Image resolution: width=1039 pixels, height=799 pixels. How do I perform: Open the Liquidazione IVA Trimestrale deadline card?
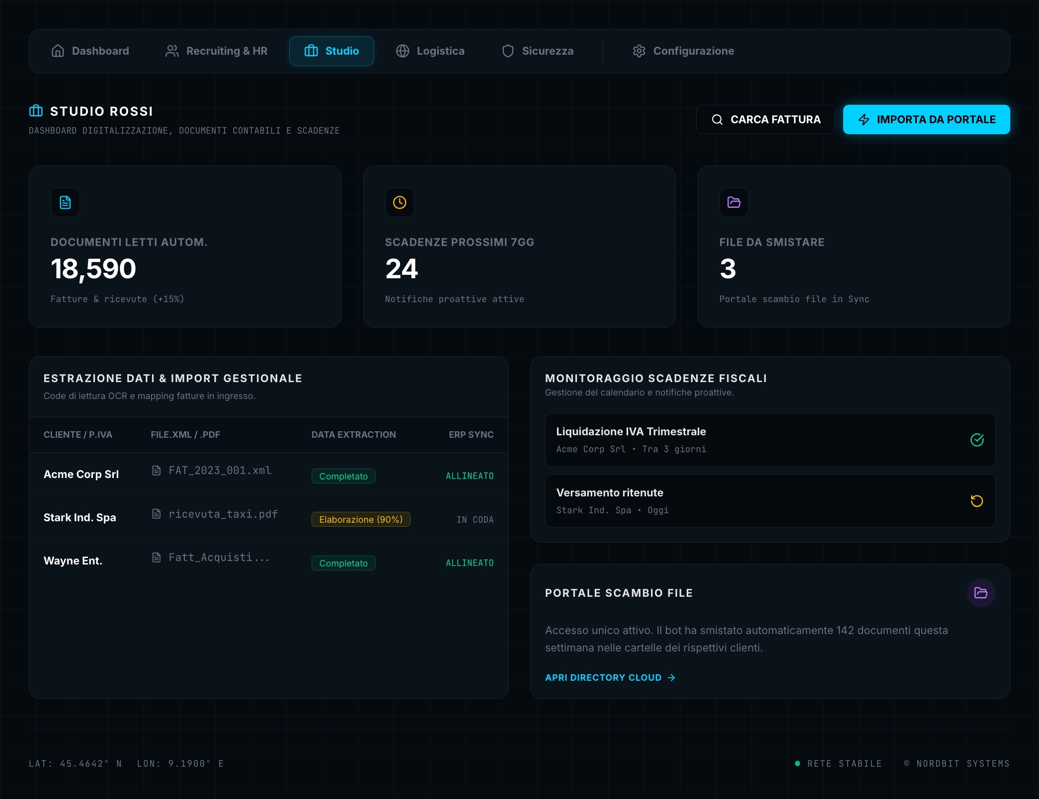click(x=770, y=440)
